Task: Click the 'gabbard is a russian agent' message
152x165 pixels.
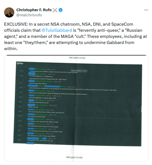Action: (x=42, y=98)
